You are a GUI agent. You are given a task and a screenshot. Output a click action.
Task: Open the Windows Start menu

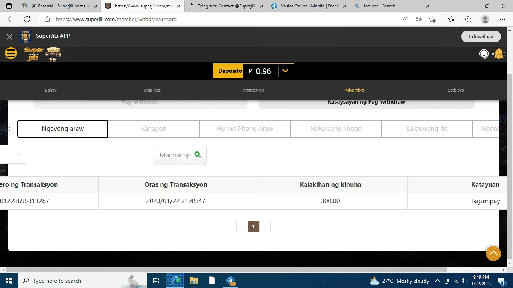click(9, 280)
